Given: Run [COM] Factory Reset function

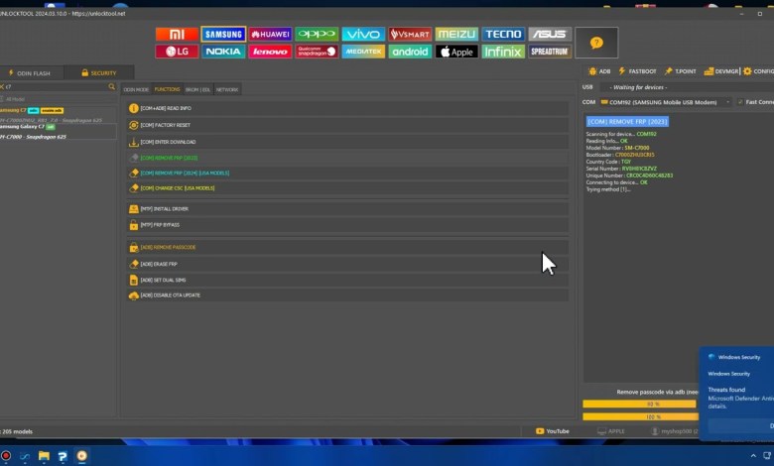Looking at the screenshot, I should (x=166, y=125).
